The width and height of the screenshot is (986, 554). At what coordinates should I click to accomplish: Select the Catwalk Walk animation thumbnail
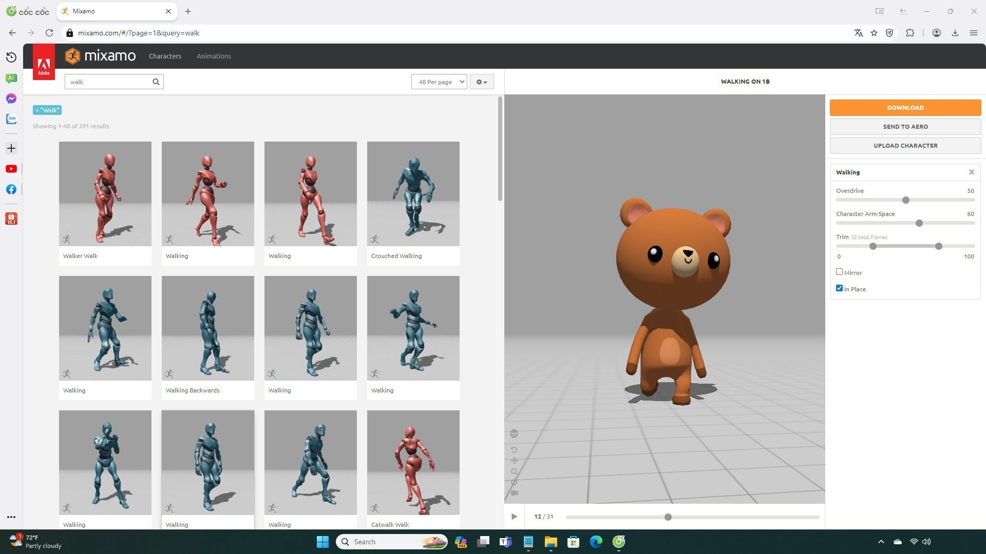413,463
